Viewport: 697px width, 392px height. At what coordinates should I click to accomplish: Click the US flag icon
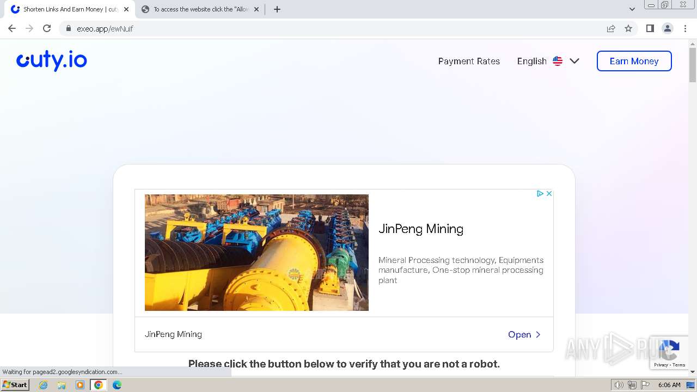[558, 61]
